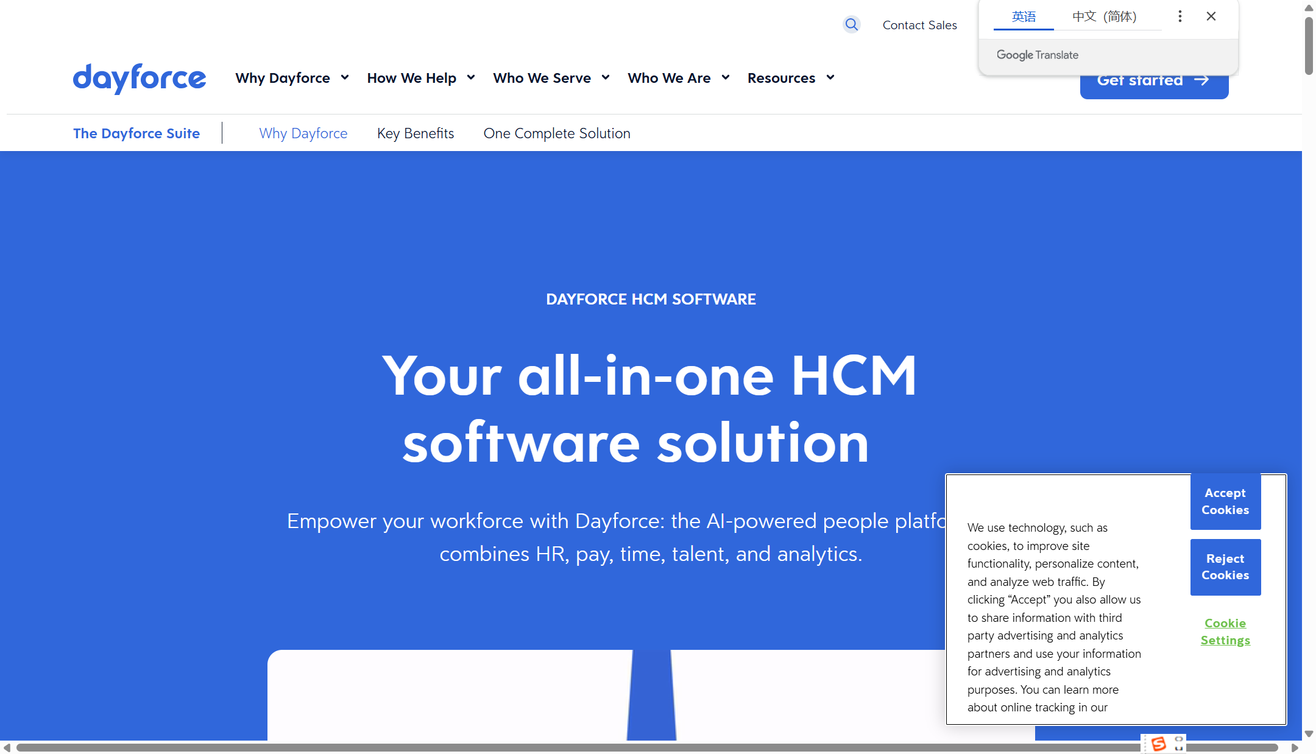Expand the How We Help menu
Viewport: 1316px width, 754px height.
click(420, 78)
